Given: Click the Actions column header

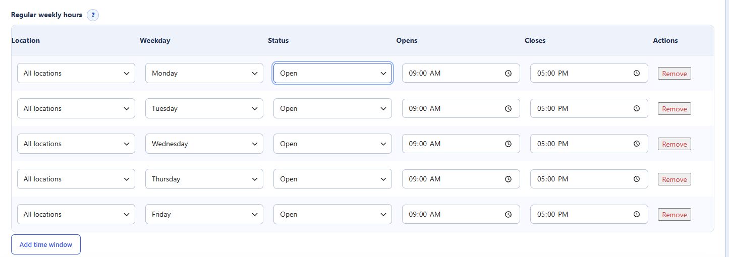Looking at the screenshot, I should [665, 40].
